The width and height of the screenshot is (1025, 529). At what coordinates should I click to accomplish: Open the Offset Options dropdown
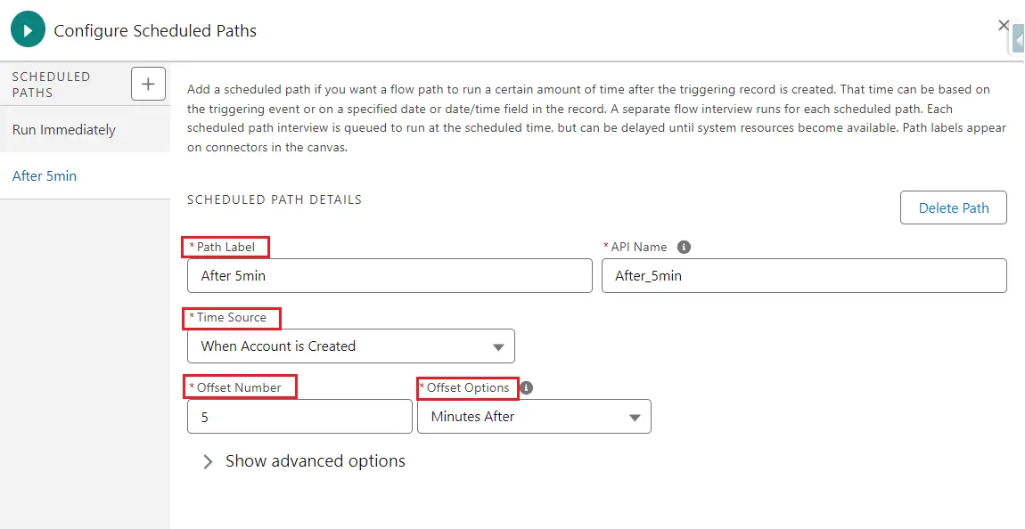point(534,417)
